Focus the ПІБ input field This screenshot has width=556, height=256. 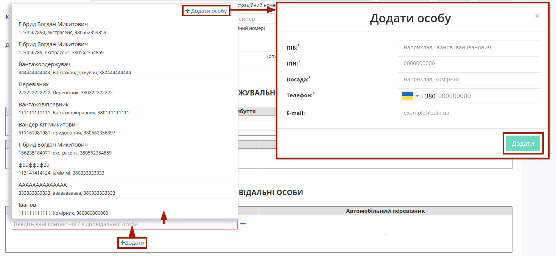(469, 47)
